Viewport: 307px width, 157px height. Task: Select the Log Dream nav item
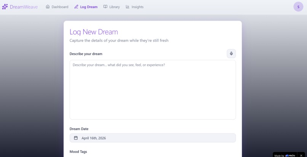[86, 7]
